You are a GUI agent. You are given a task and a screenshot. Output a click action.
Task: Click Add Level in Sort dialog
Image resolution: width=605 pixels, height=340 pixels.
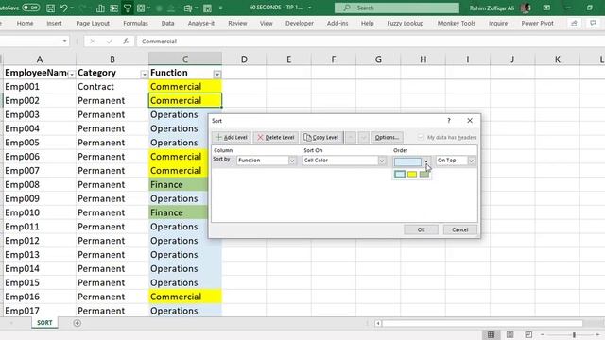point(232,137)
